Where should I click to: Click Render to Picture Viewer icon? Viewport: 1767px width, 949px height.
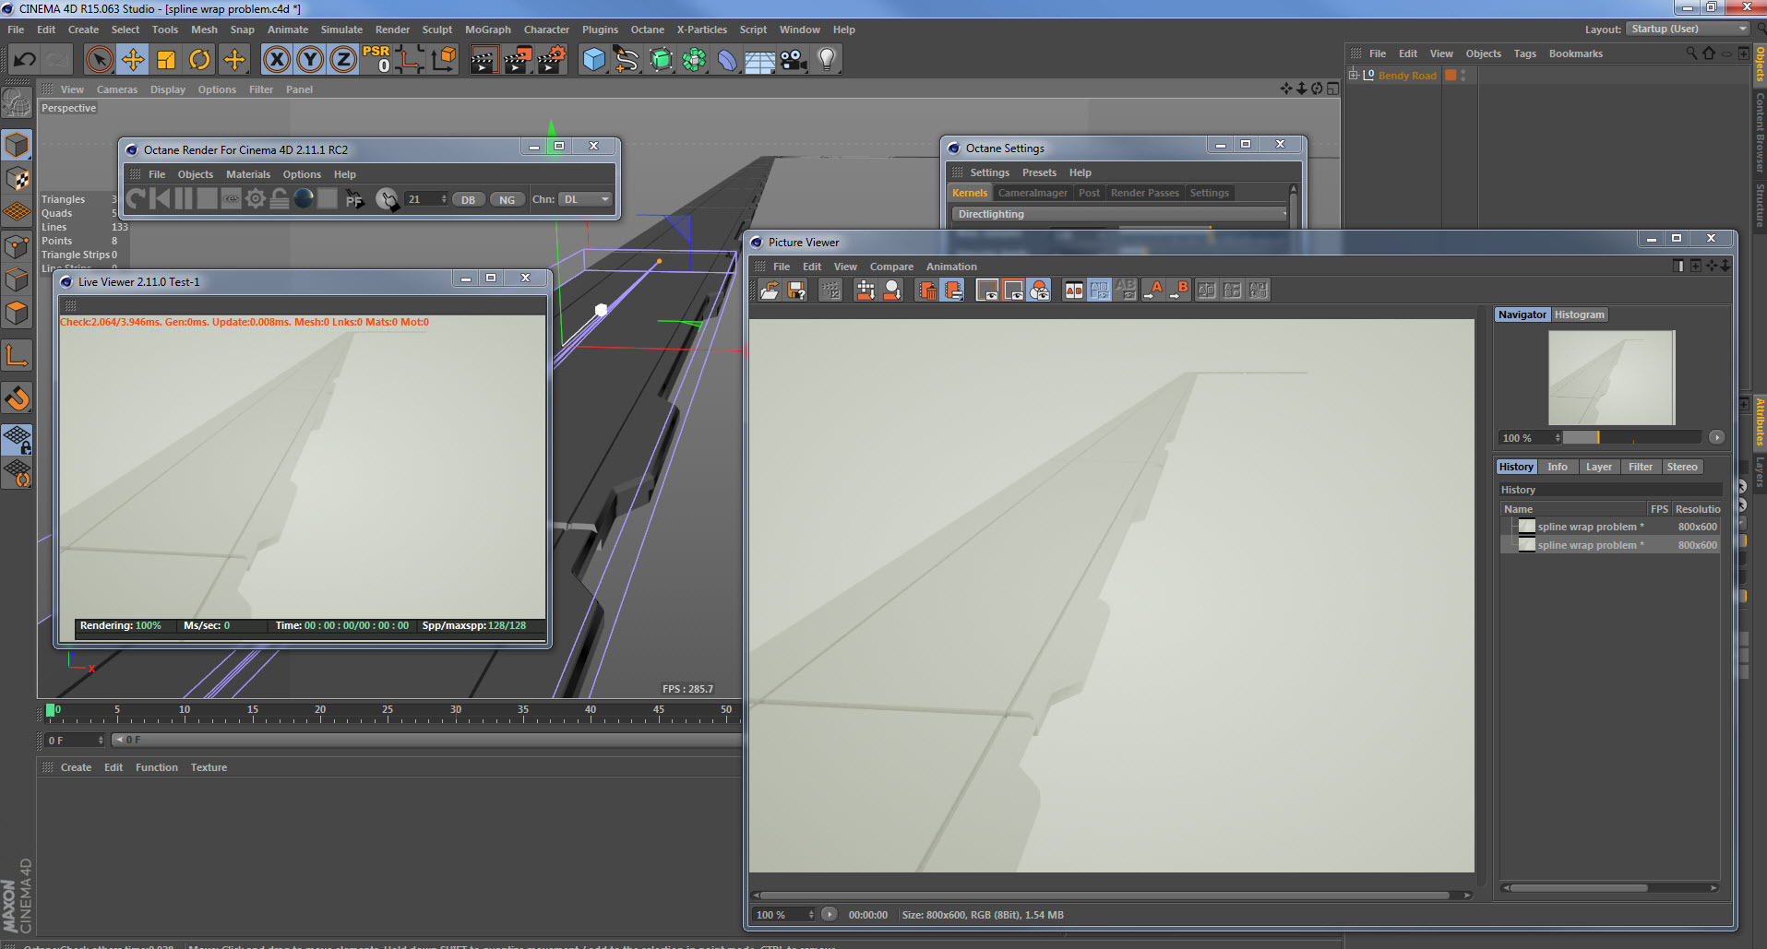(x=517, y=60)
